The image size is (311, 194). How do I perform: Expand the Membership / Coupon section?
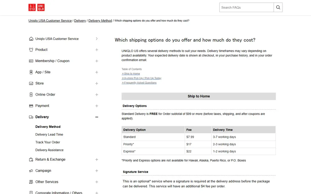pos(97,61)
